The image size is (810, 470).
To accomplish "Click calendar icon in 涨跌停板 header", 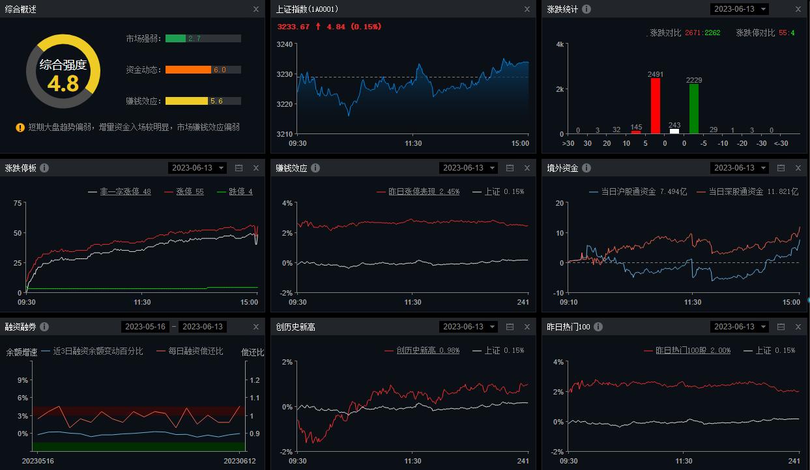I will click(239, 168).
